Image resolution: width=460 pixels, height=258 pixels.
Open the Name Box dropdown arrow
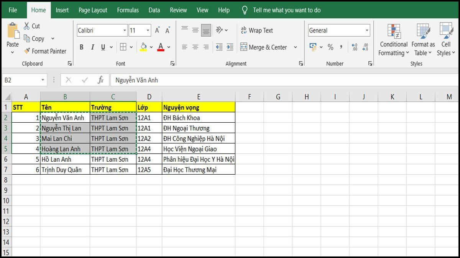click(x=43, y=80)
